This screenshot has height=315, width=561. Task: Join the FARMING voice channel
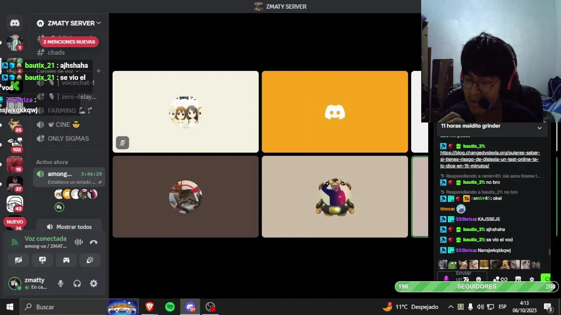[x=69, y=111]
